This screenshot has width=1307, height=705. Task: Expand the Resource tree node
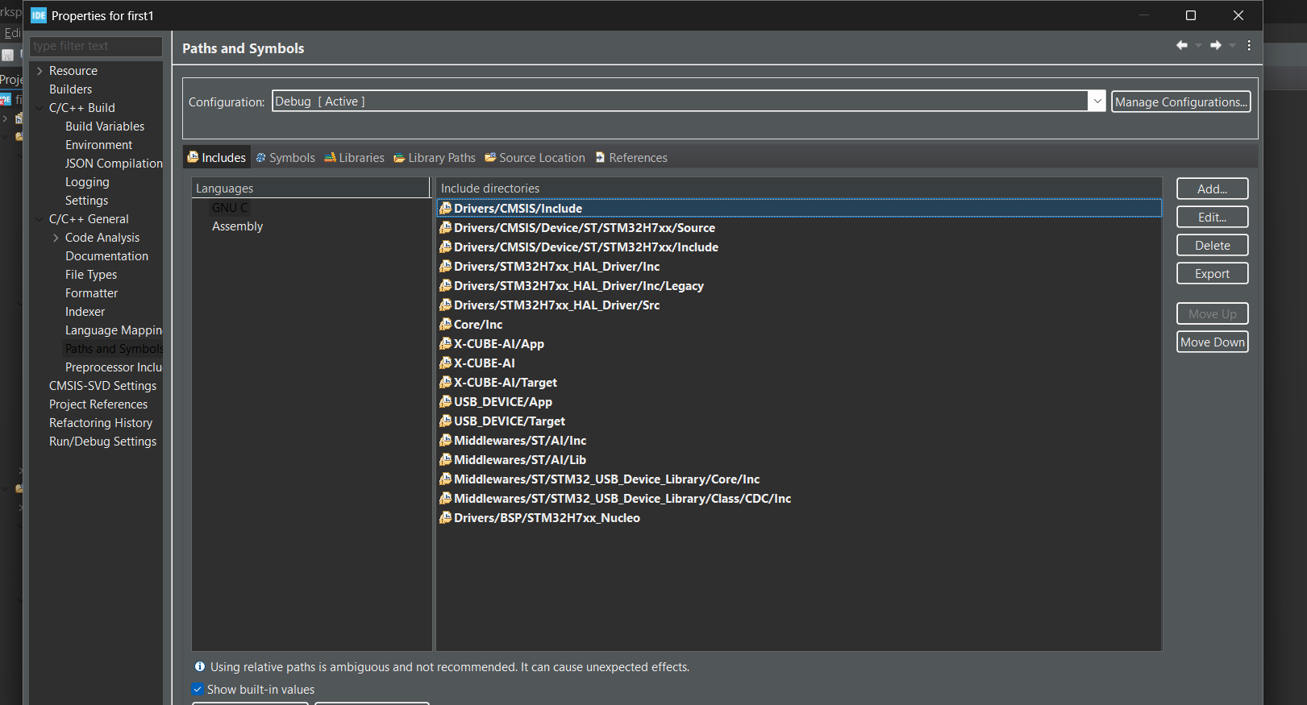[40, 71]
